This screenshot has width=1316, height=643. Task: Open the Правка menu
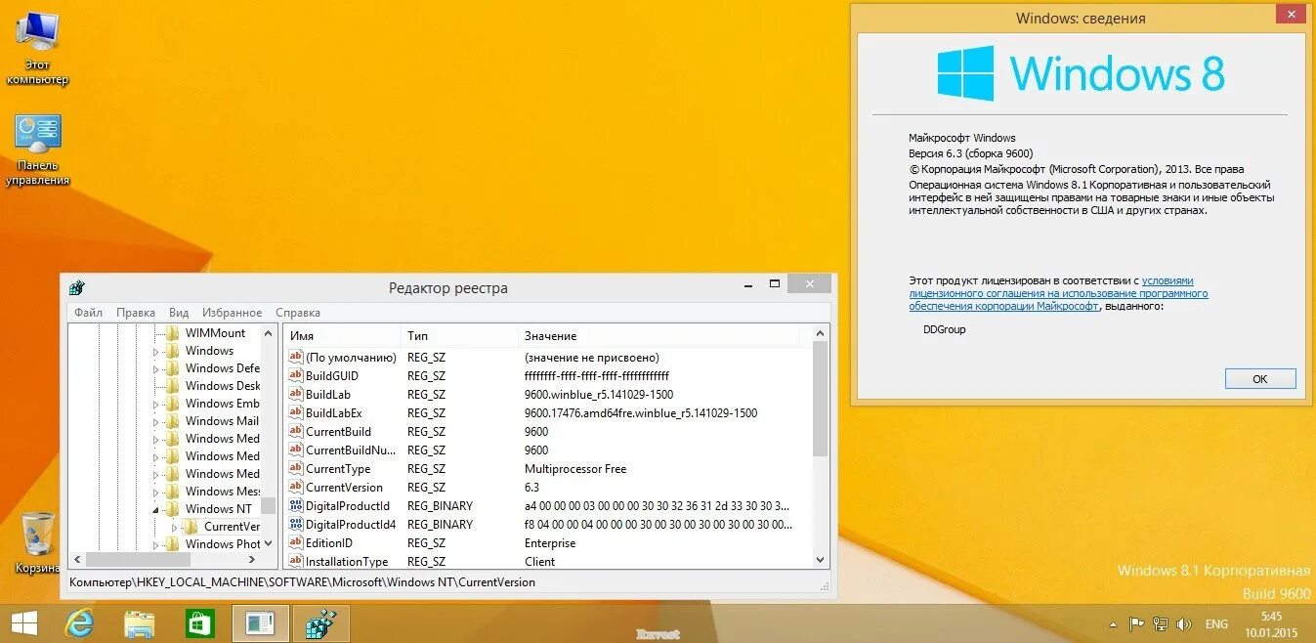tap(135, 312)
